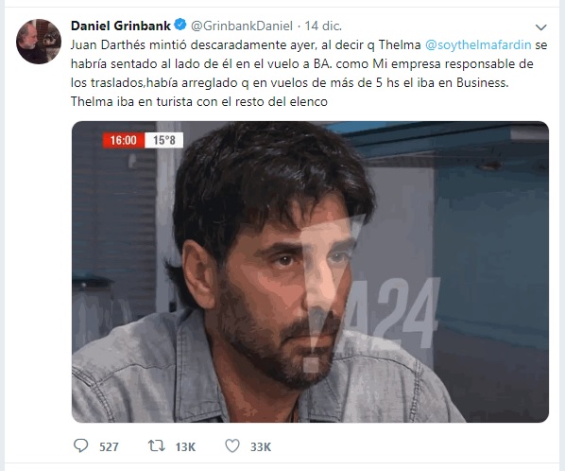Click the 13K retweets count
The image size is (565, 471).
(x=185, y=447)
